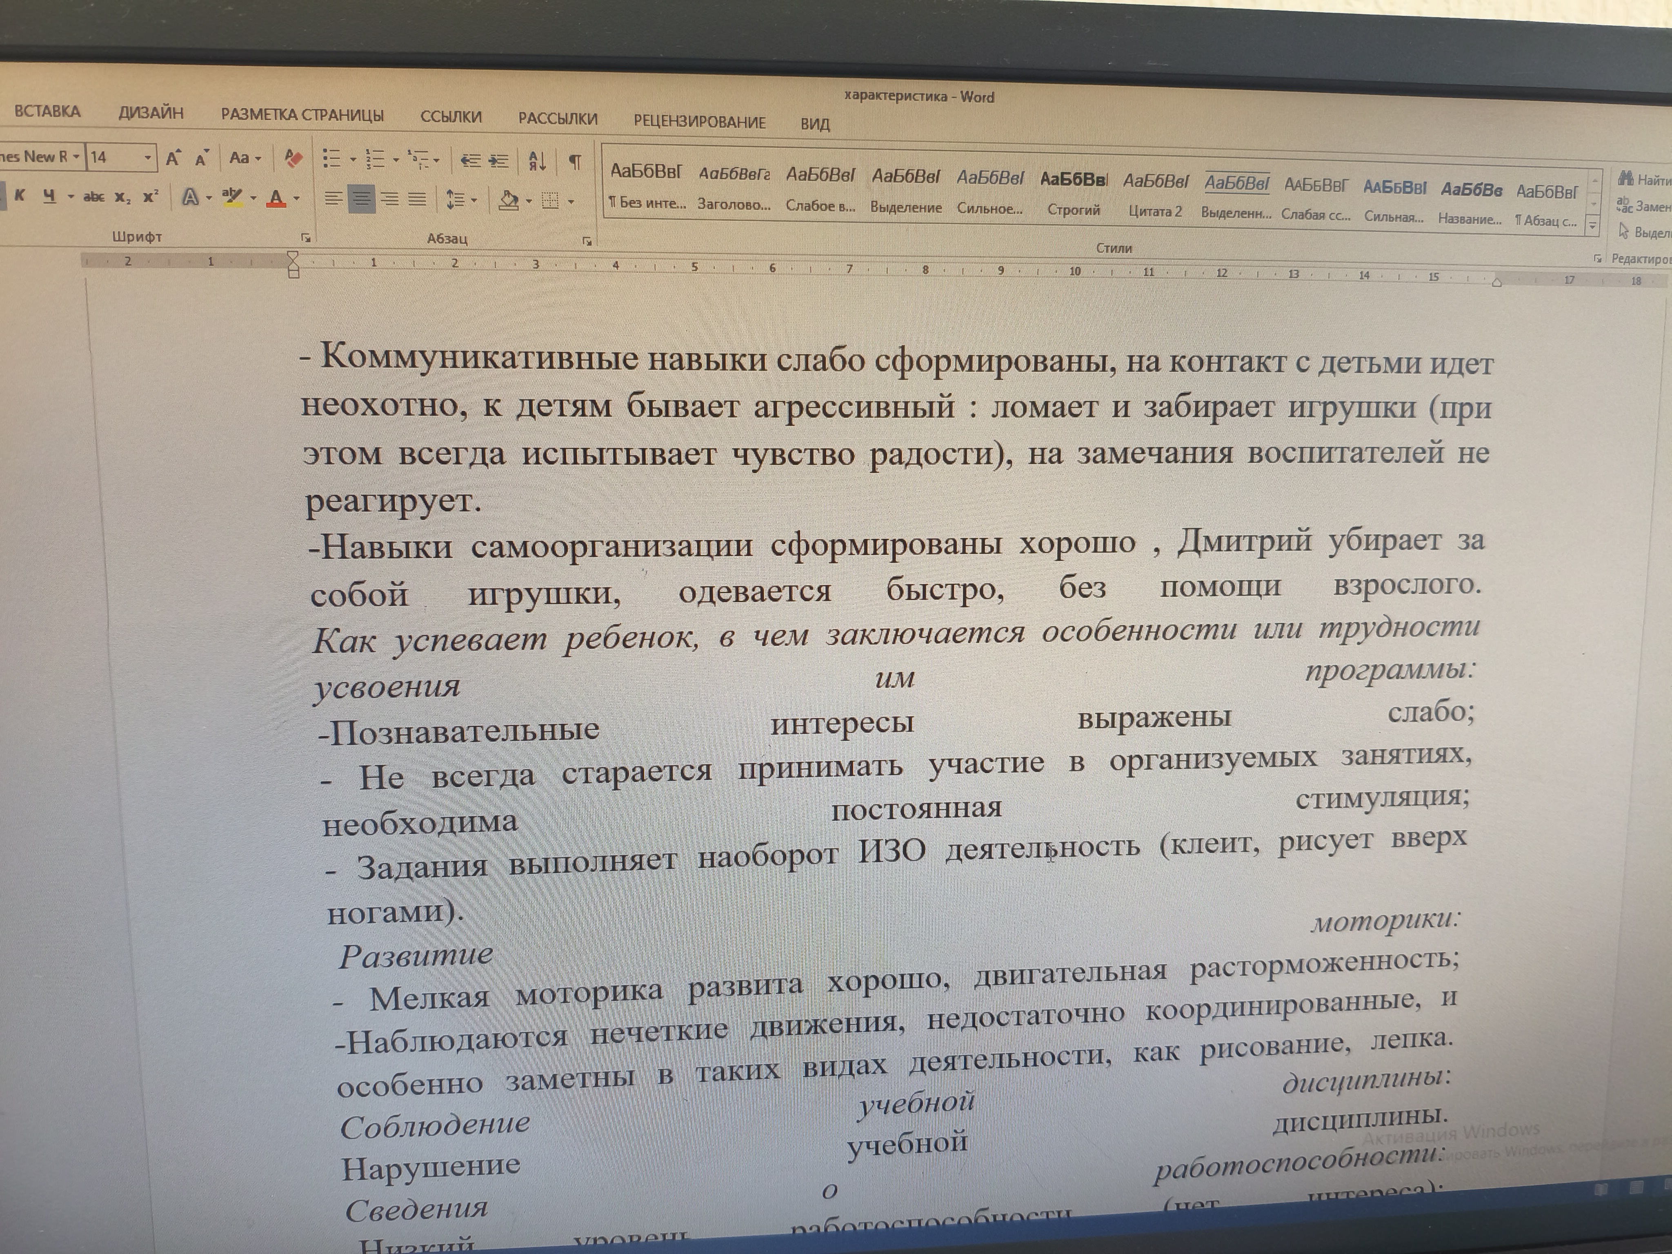Click the Sort А-Я icon

[537, 161]
